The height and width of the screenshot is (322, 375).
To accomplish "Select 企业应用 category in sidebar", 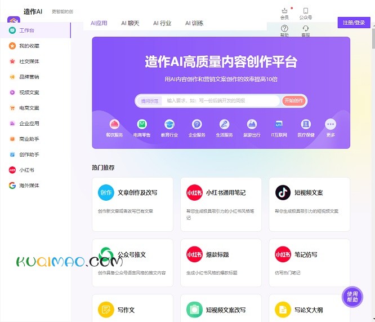I will 35,123.
